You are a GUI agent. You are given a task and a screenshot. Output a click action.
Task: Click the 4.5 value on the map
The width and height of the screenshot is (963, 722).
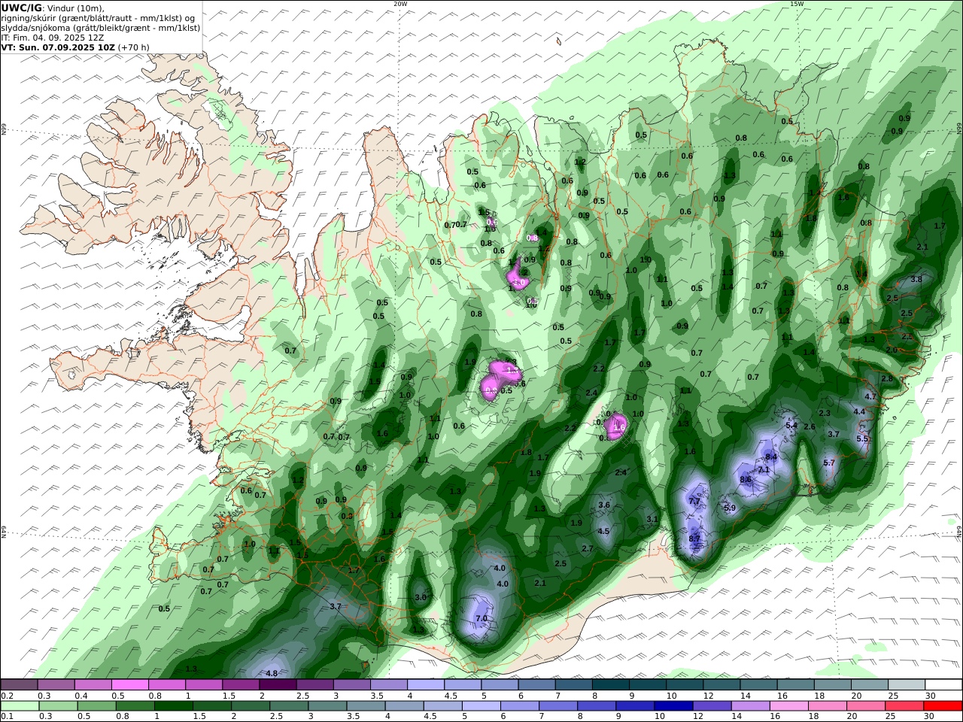click(x=603, y=531)
